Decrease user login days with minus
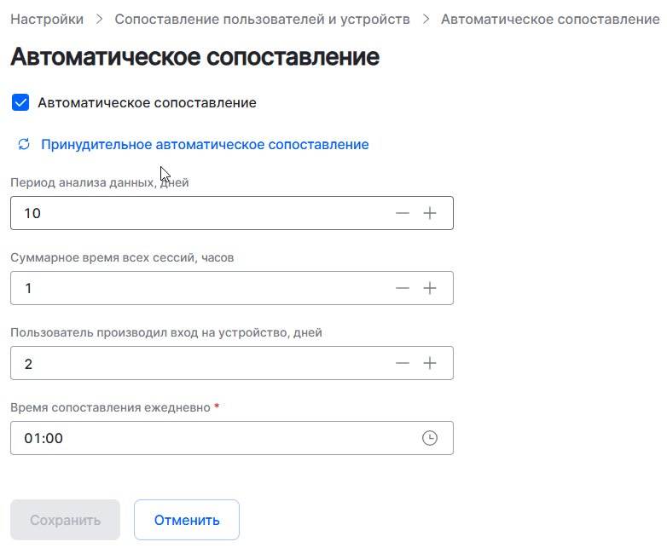This screenshot has height=559, width=667. [x=403, y=363]
